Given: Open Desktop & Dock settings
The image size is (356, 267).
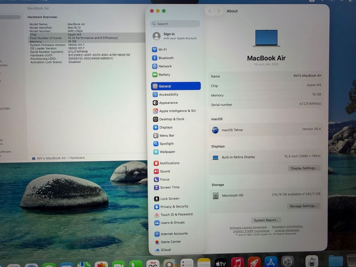Looking at the screenshot, I should click(x=169, y=119).
